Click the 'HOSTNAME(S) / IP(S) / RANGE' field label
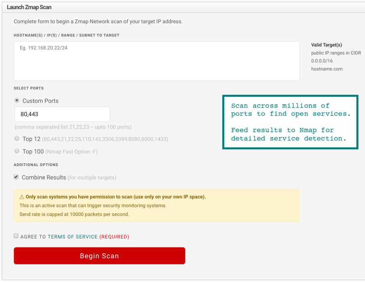The width and height of the screenshot is (365, 283). [67, 35]
